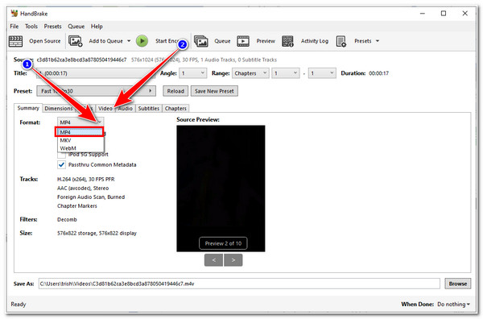The height and width of the screenshot is (319, 483).
Task: Start encoding with the green play icon
Action: pyautogui.click(x=142, y=41)
